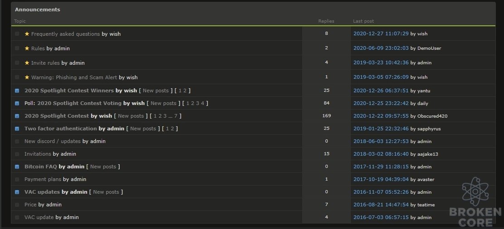Open Warning: Phishing and Scam Alert topic
Viewport: 504px width, 229px height.
point(74,77)
